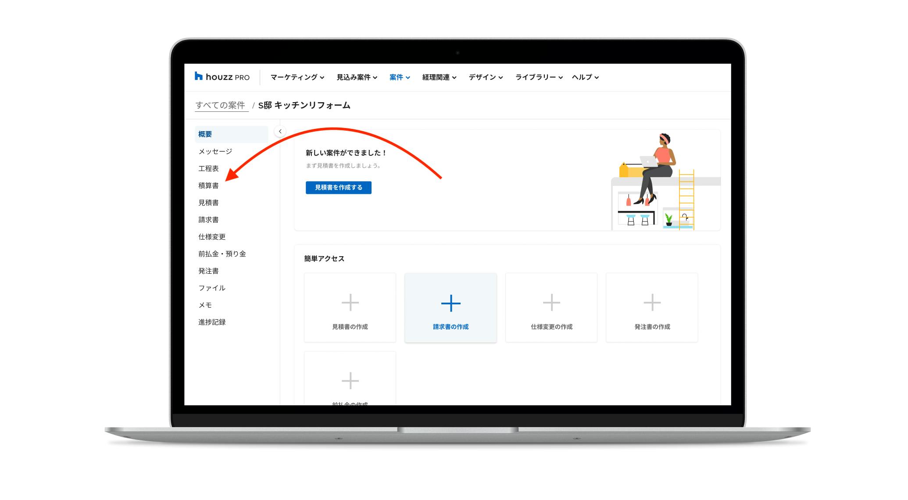Expand the デザイン menu
Viewport: 908px width, 500px height.
(486, 77)
